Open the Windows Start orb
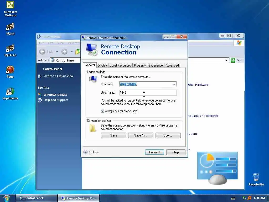Viewport: 269px width, 202px height. (7, 198)
